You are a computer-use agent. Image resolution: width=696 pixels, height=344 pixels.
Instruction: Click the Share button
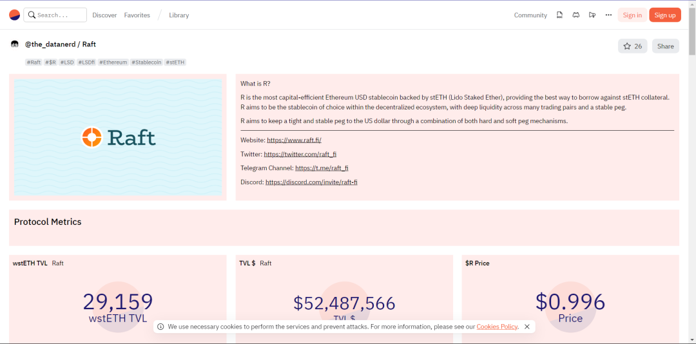[665, 46]
